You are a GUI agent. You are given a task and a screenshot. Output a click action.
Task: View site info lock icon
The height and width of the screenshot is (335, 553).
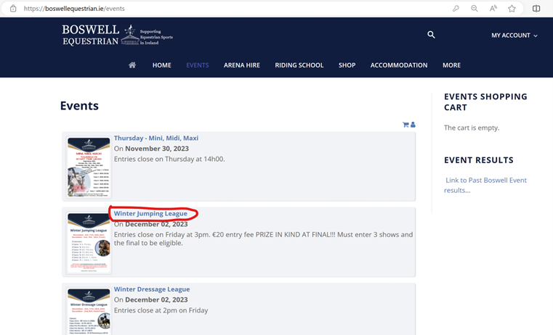click(13, 9)
